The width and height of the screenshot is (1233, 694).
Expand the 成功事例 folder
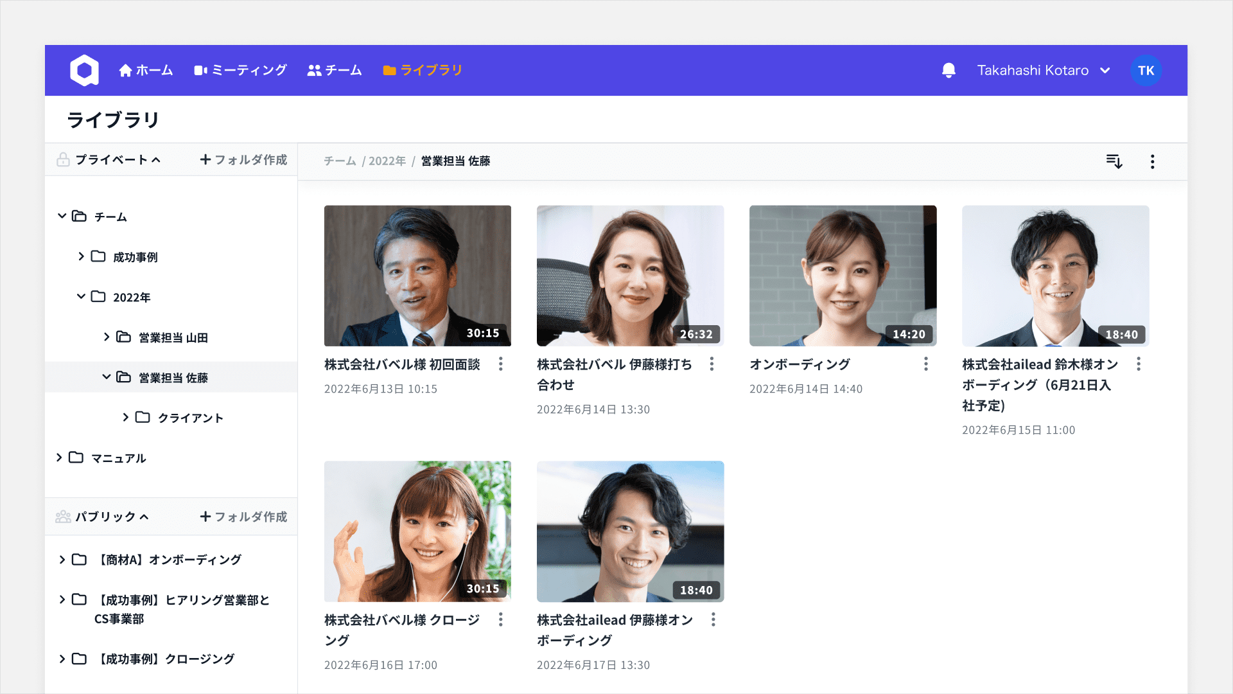(81, 256)
